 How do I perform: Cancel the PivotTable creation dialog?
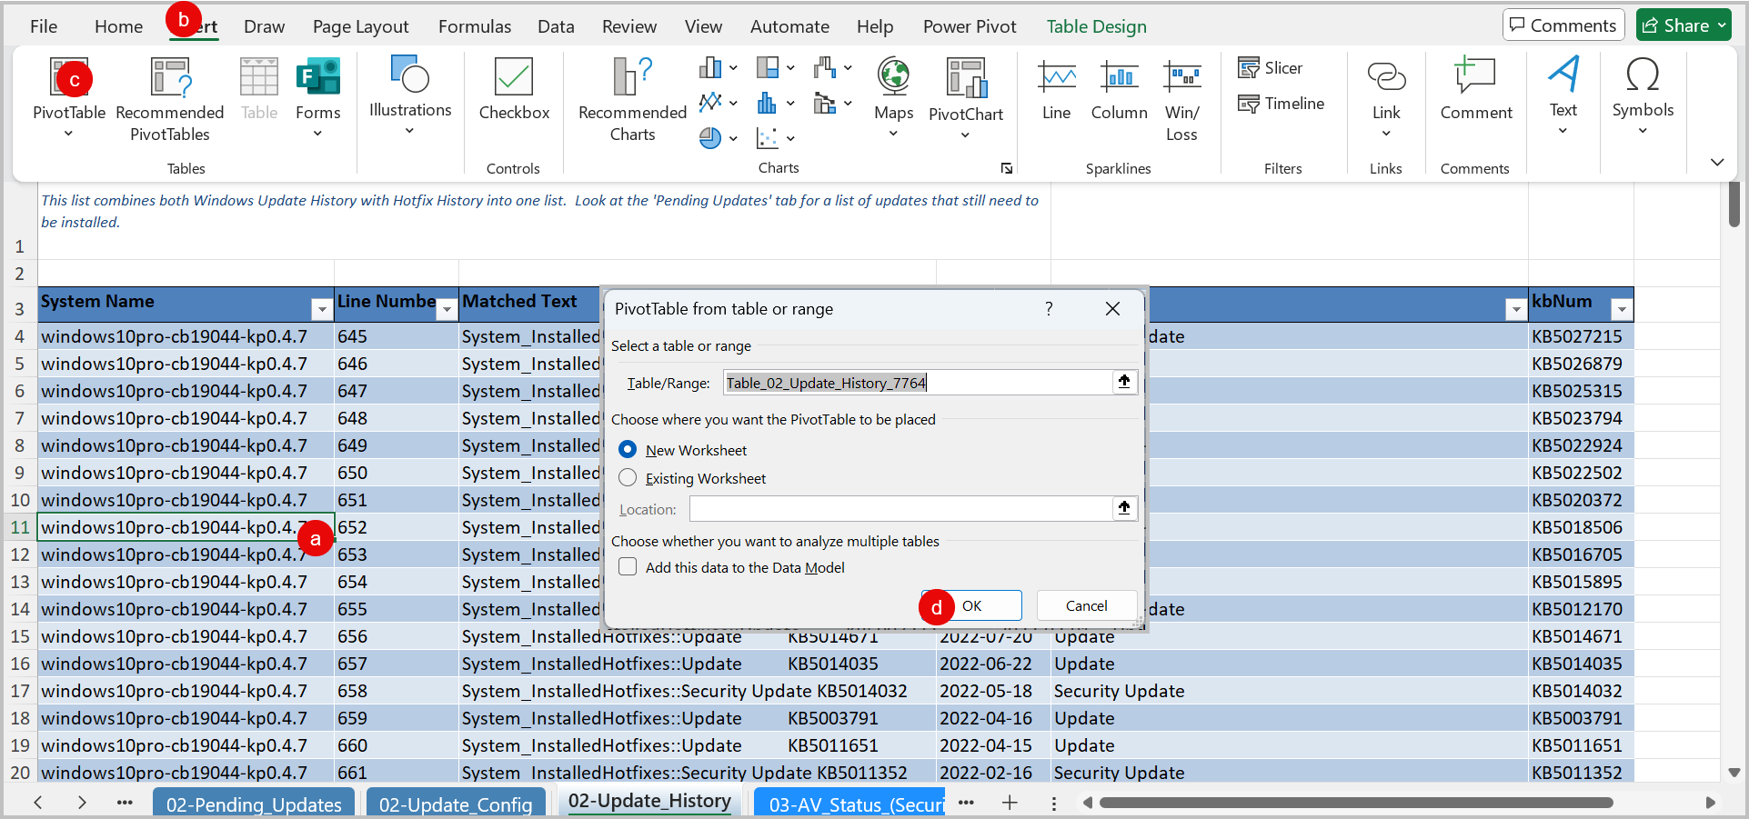pos(1085,605)
